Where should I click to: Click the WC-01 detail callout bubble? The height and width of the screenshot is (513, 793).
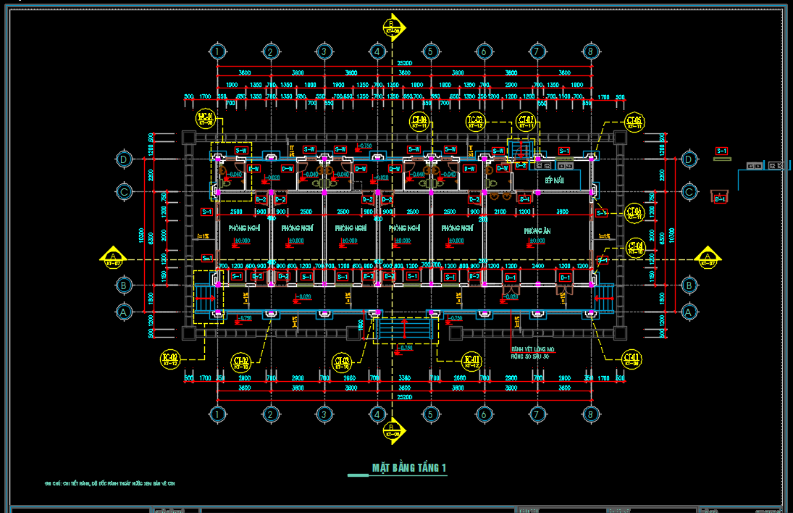pos(206,119)
